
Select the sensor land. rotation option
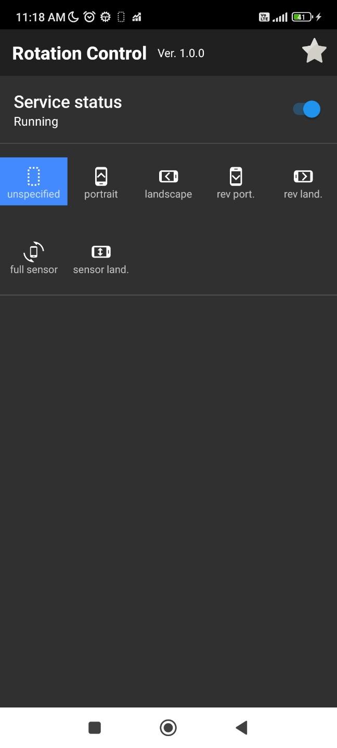101,257
